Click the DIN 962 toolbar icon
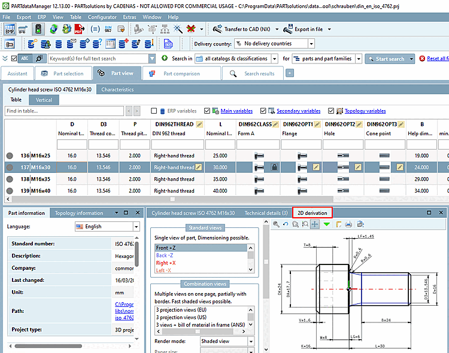The height and width of the screenshot is (353, 449). (108, 29)
